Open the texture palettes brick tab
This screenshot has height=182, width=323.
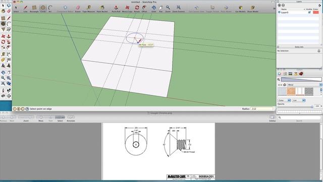click(x=301, y=74)
